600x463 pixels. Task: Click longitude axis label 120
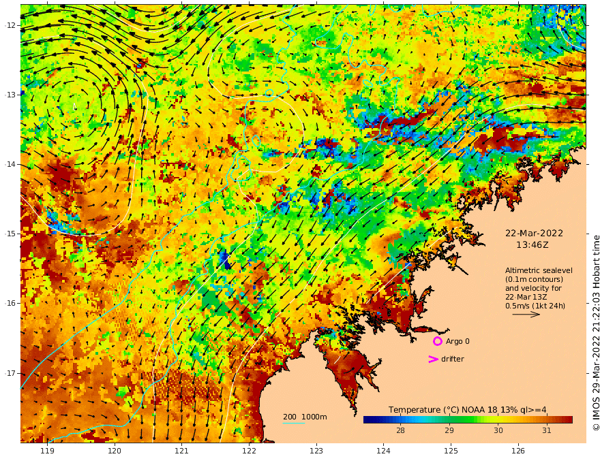(115, 451)
